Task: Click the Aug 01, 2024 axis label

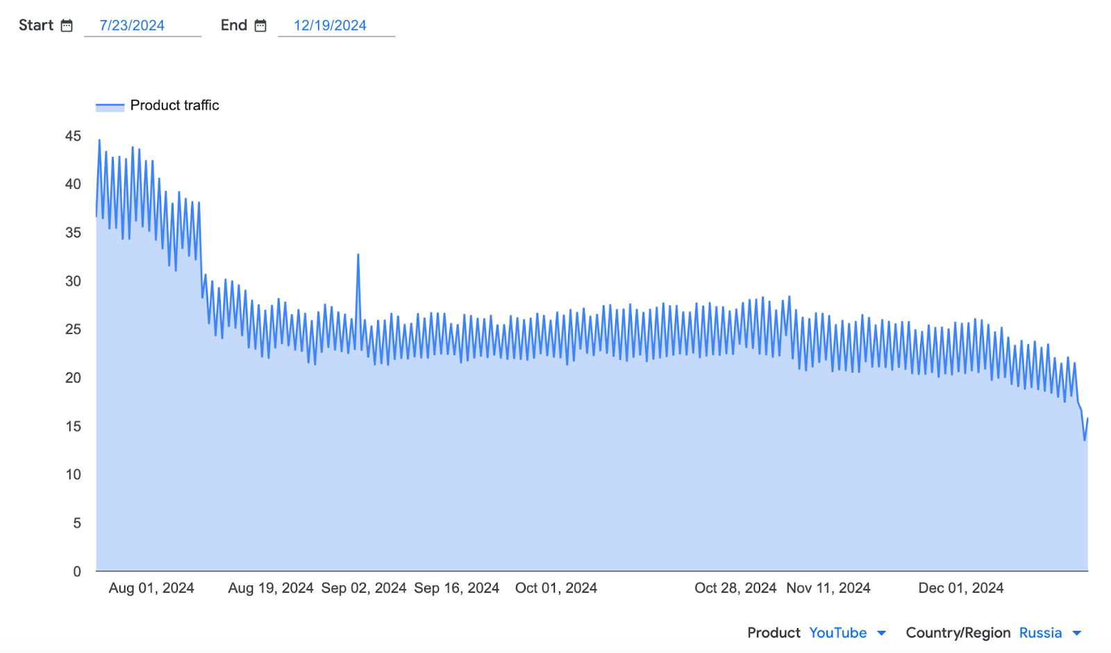Action: 151,588
